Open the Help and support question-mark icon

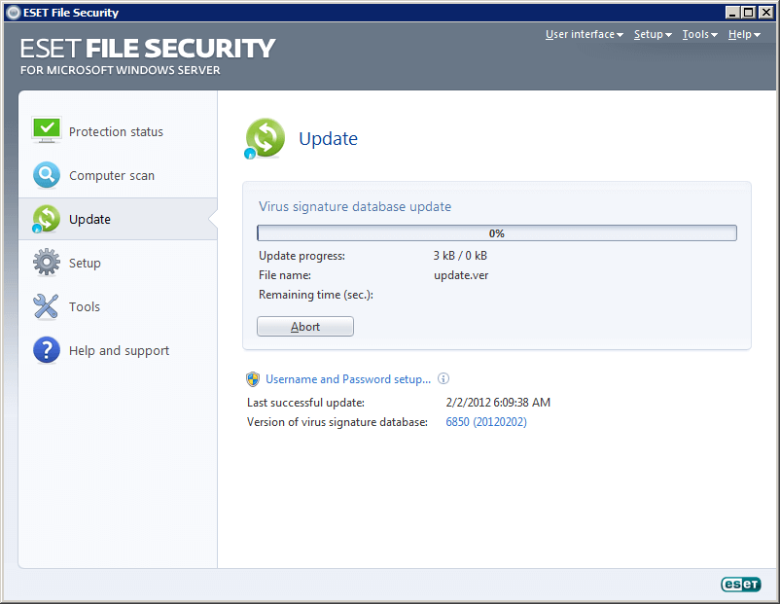point(47,350)
